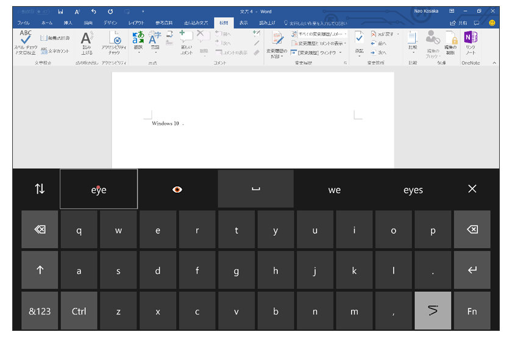
Task: Click the smiley feedback icon
Action: 492,23
